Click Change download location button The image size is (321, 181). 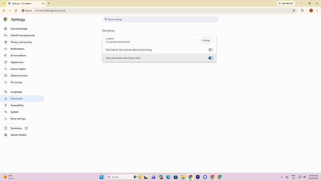206,41
